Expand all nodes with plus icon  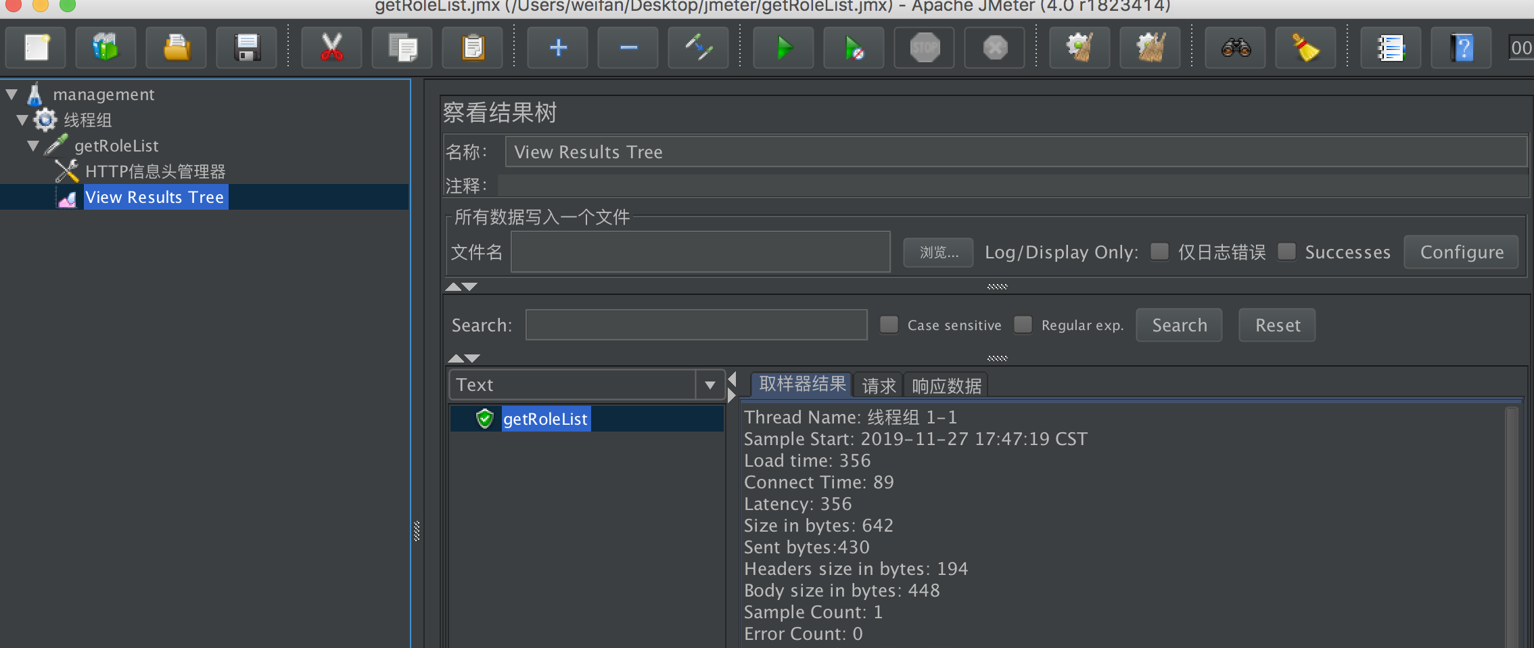point(557,48)
